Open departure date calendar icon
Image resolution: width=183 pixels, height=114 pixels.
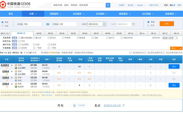point(104,24)
